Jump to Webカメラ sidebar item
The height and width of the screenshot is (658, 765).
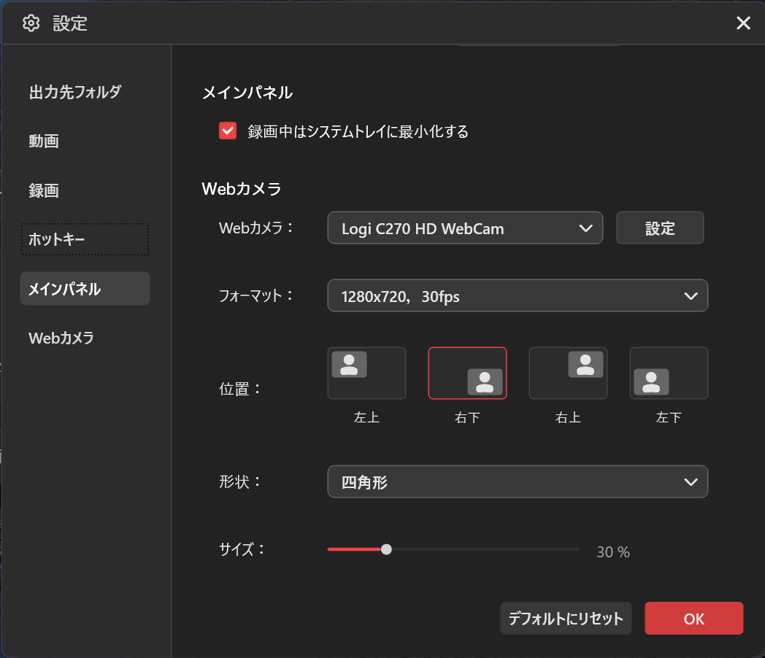[61, 338]
